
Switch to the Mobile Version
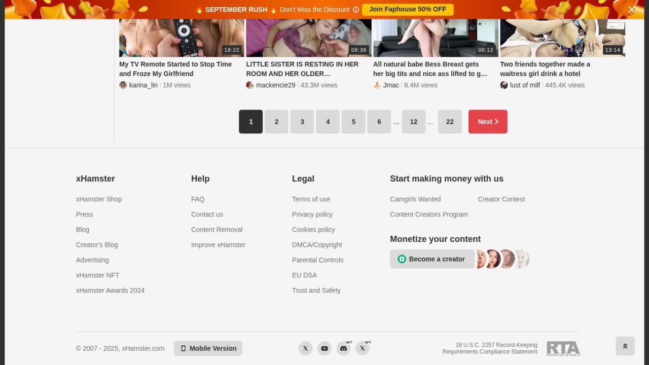pyautogui.click(x=208, y=348)
